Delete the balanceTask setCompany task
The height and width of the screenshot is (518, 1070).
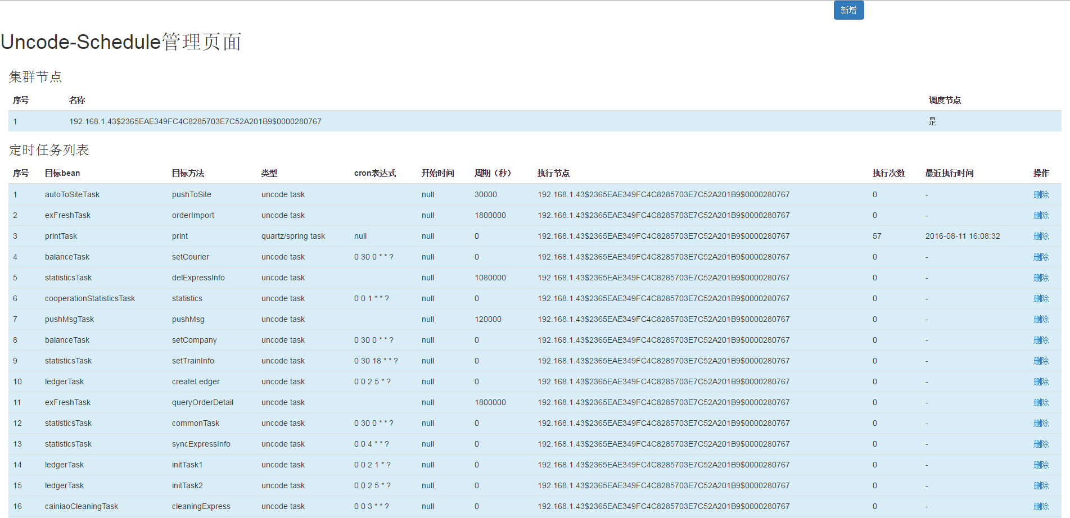point(1041,340)
